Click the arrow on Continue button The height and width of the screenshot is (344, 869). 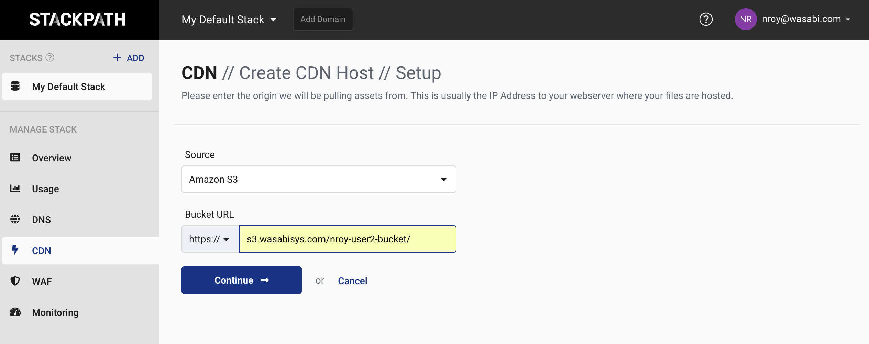coord(265,280)
